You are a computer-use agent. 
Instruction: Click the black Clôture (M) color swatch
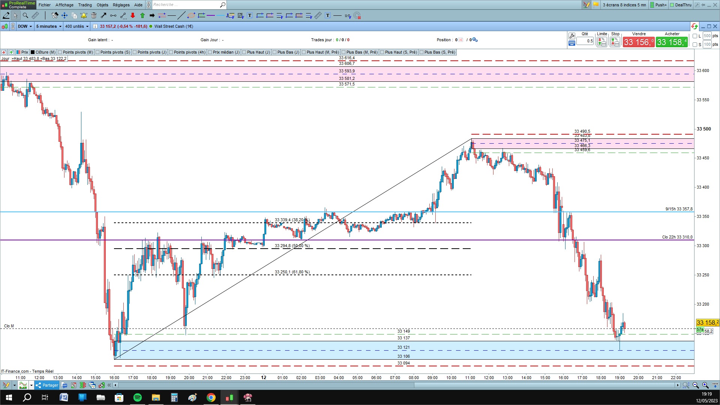tap(33, 52)
